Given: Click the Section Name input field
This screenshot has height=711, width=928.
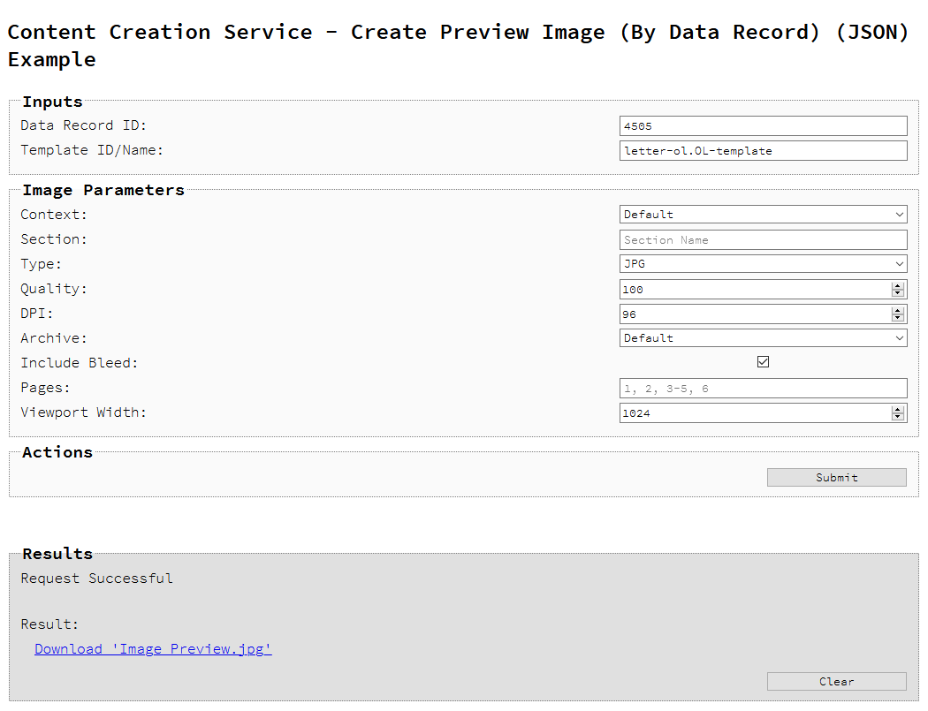Looking at the screenshot, I should point(763,239).
